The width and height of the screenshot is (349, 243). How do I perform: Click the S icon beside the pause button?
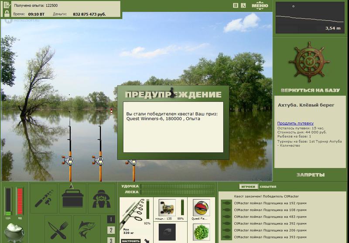tap(243, 5)
